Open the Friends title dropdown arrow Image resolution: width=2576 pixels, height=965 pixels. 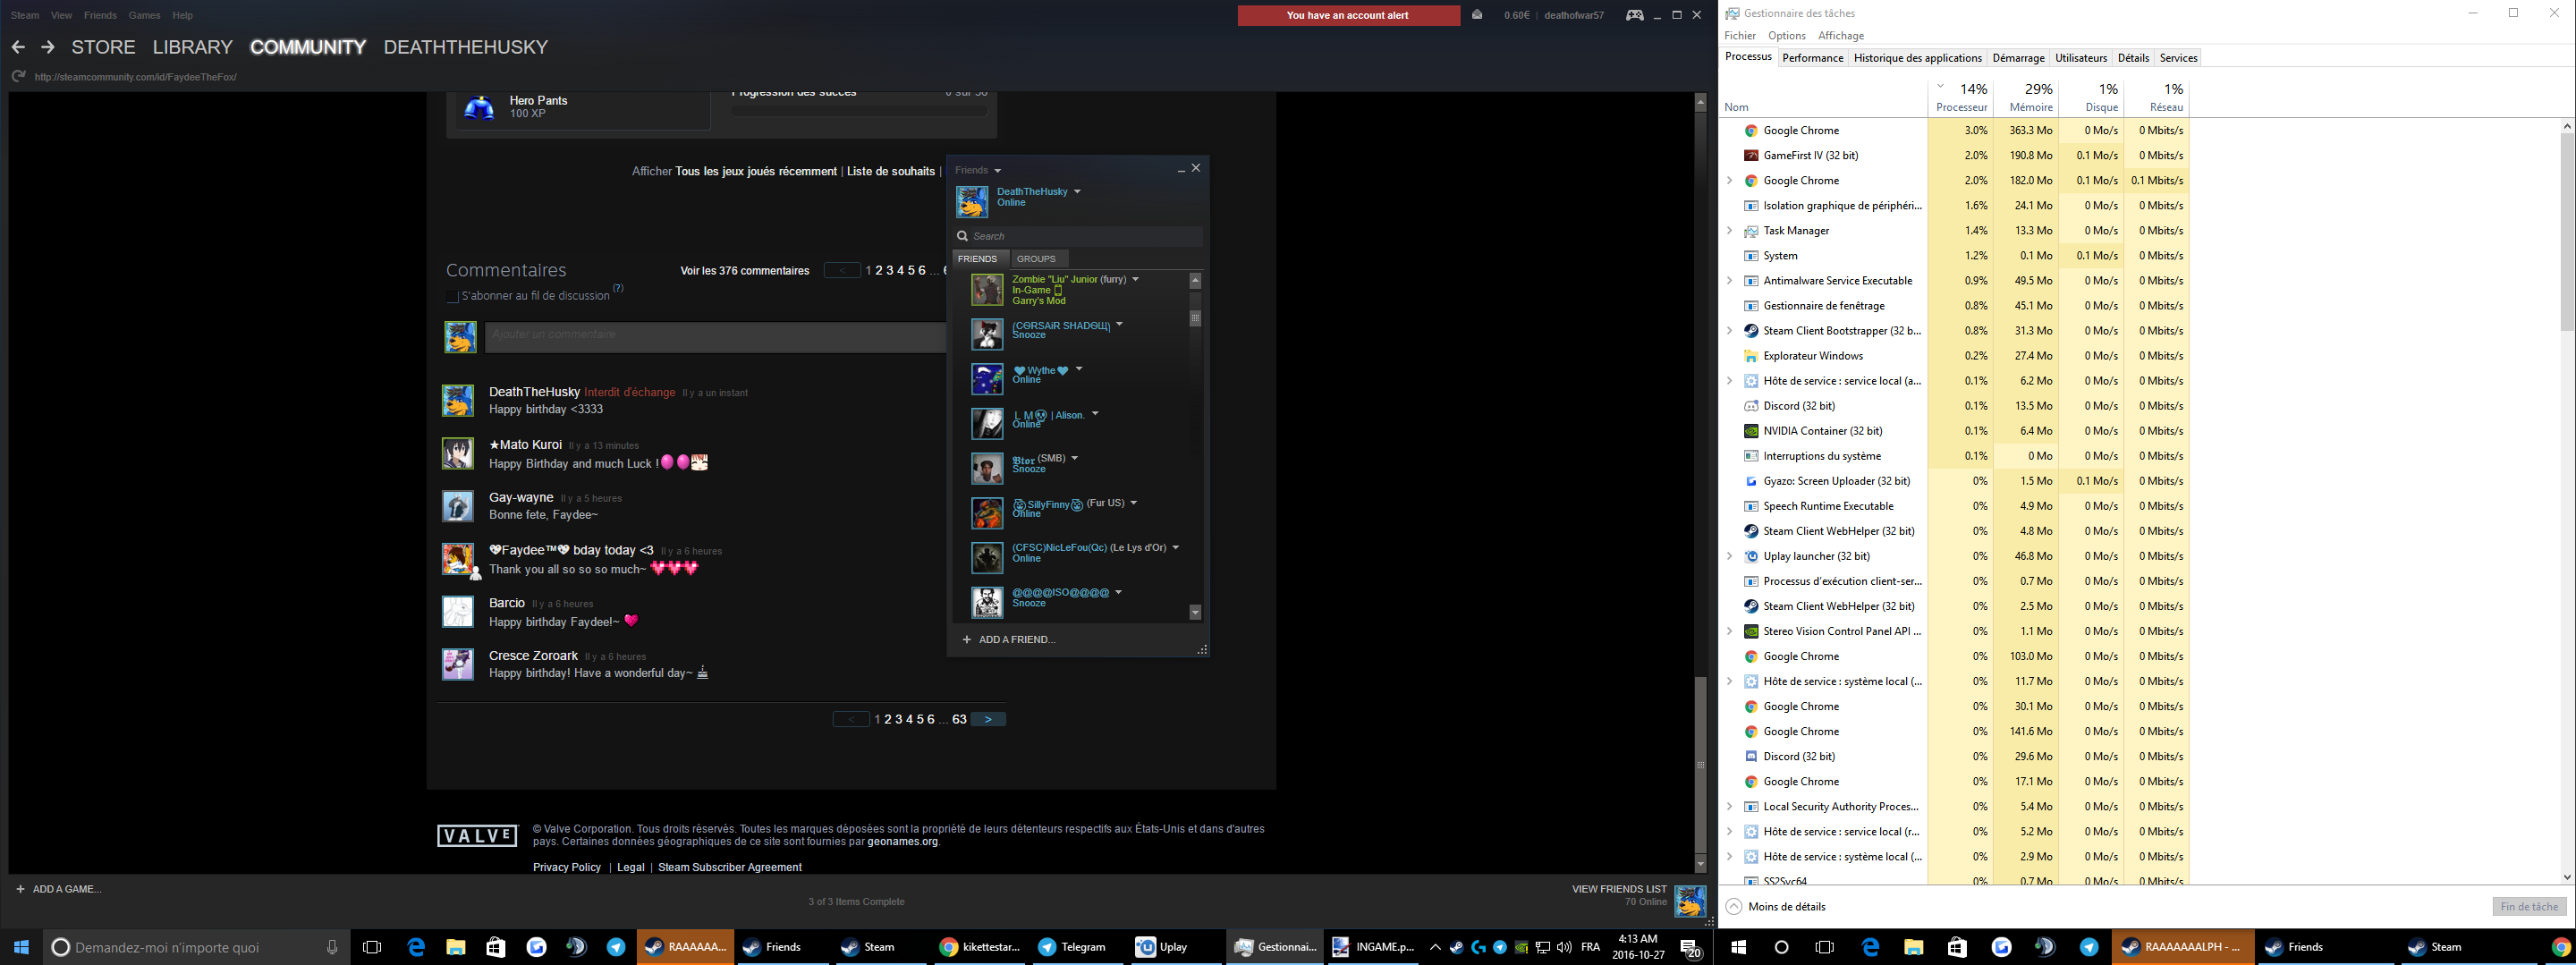pos(998,171)
